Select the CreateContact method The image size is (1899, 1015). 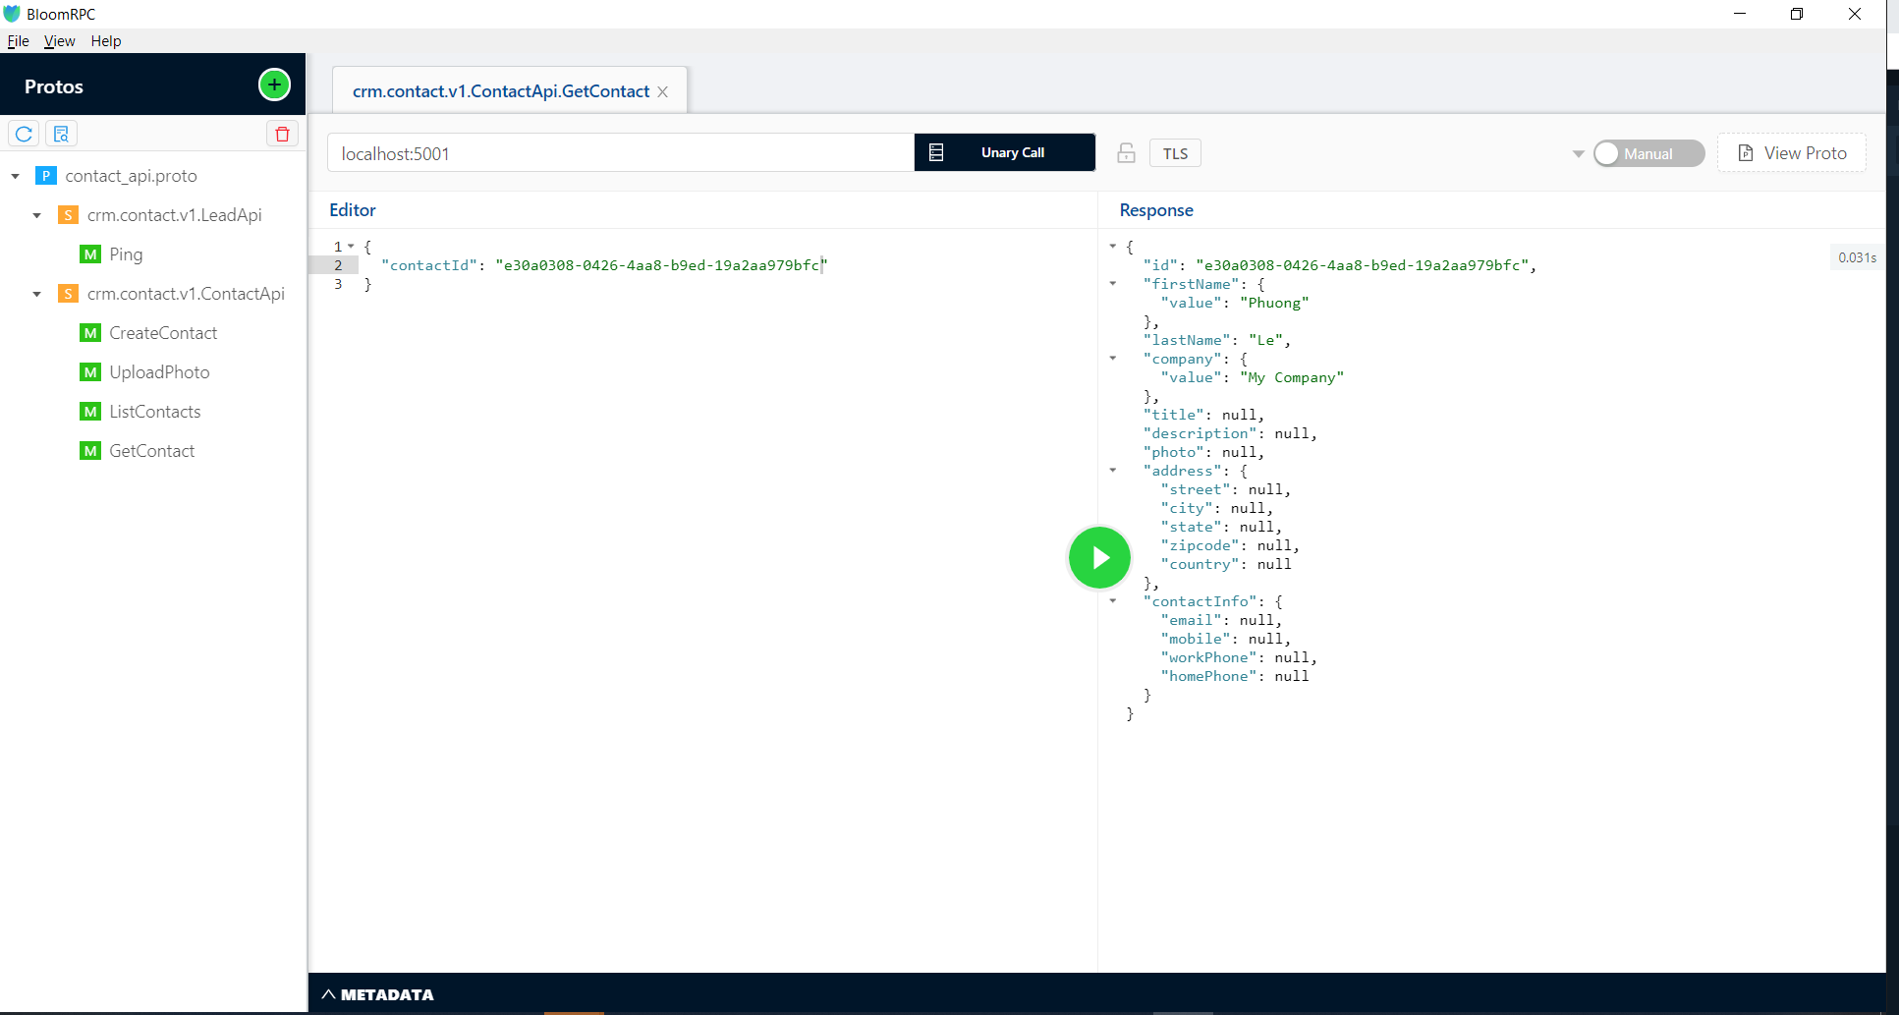[x=163, y=333]
